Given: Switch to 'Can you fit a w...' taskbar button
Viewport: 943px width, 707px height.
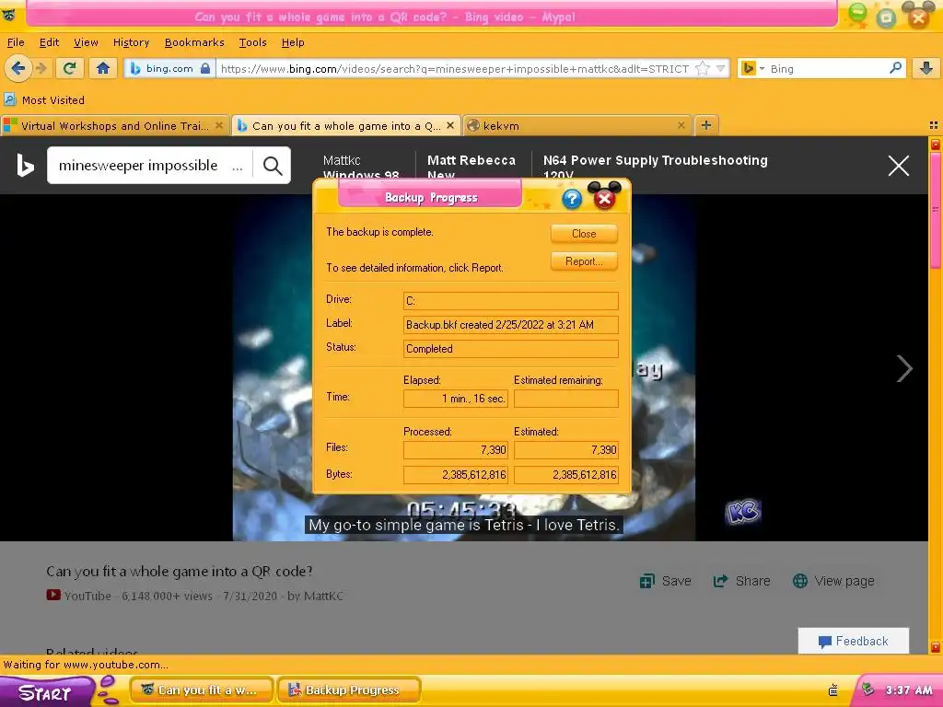Looking at the screenshot, I should coord(202,690).
